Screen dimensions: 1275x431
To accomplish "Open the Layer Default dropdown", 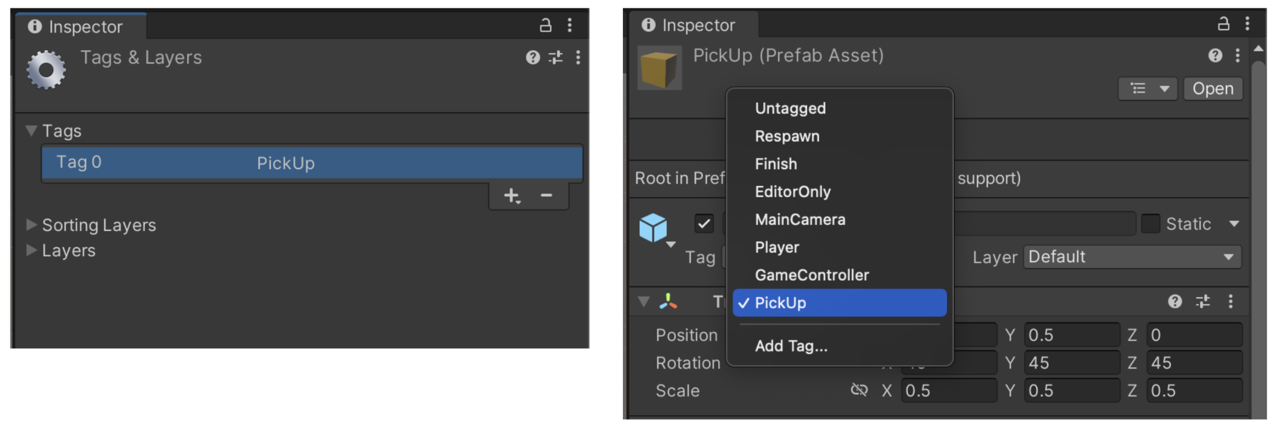I will (x=1132, y=257).
